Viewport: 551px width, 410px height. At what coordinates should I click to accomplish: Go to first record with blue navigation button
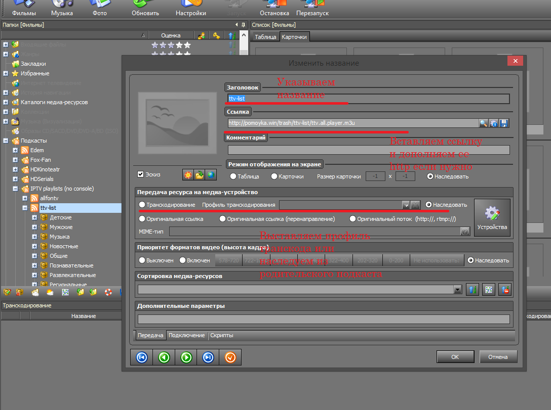[142, 357]
